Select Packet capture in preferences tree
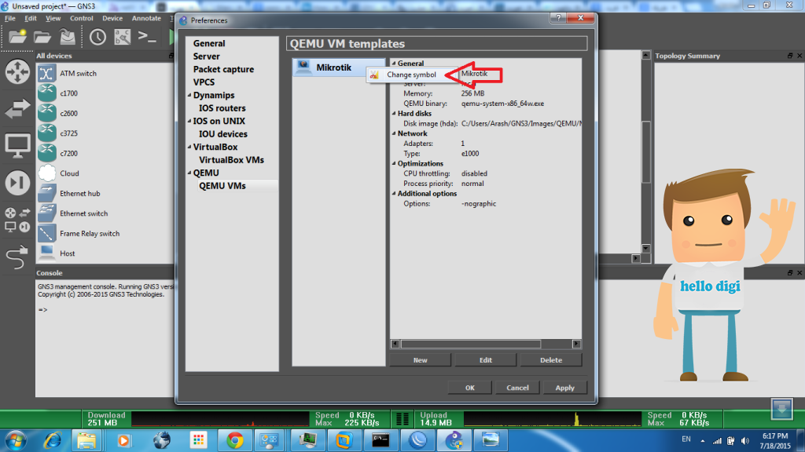805x452 pixels. point(223,69)
